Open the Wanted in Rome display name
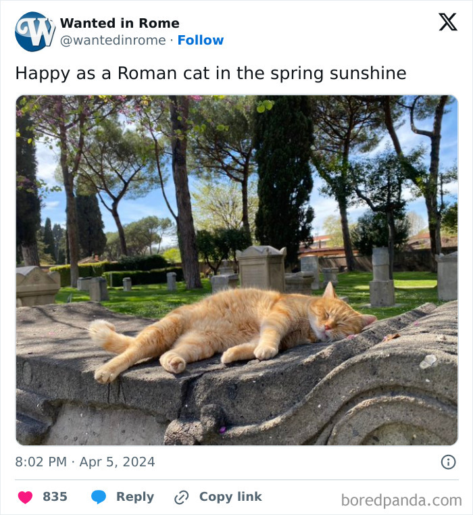The image size is (473, 515). 120,24
